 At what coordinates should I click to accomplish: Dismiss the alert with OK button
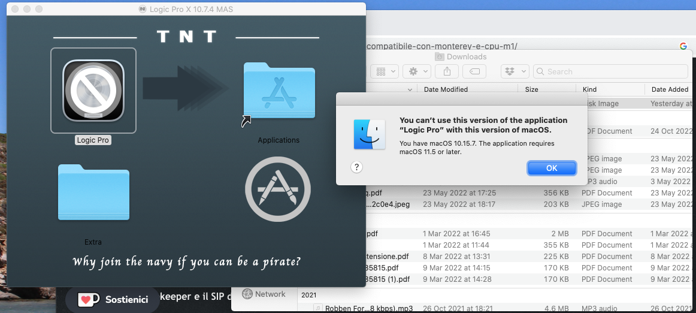[x=552, y=168]
